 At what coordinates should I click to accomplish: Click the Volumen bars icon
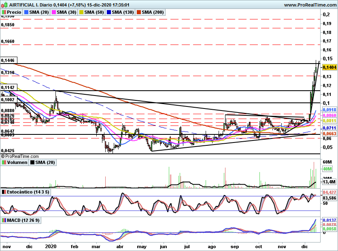(x=4, y=162)
